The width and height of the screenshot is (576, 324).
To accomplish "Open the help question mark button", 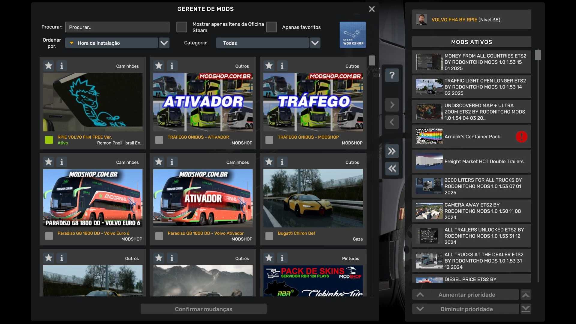I will click(392, 75).
